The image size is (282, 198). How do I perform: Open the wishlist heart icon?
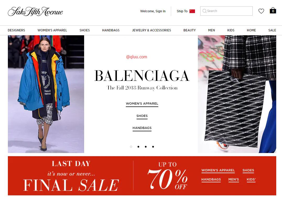[261, 11]
